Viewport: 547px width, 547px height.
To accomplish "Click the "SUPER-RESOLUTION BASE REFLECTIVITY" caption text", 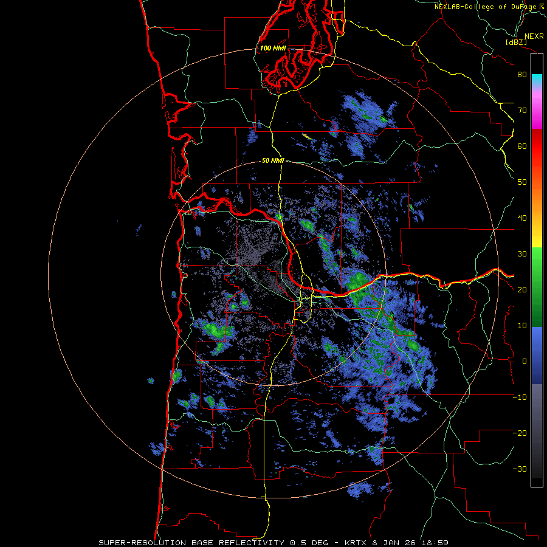I will pos(191,543).
